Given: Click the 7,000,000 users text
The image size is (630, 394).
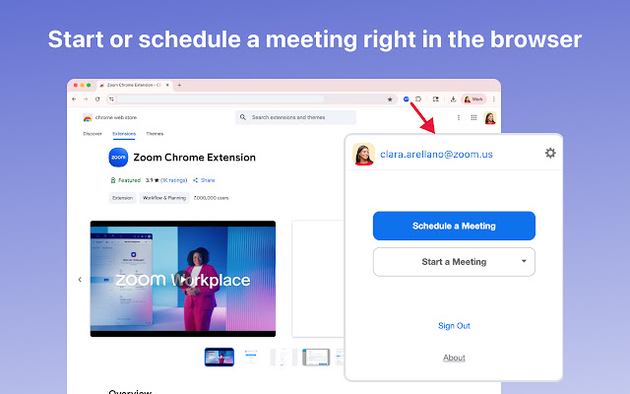Looking at the screenshot, I should tap(212, 198).
